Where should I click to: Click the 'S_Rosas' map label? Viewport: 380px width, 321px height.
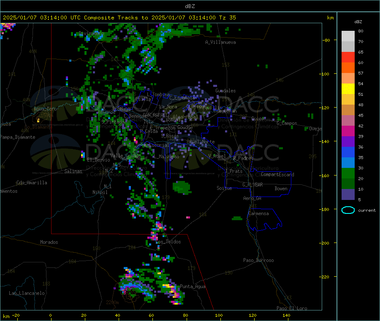click(x=170, y=136)
